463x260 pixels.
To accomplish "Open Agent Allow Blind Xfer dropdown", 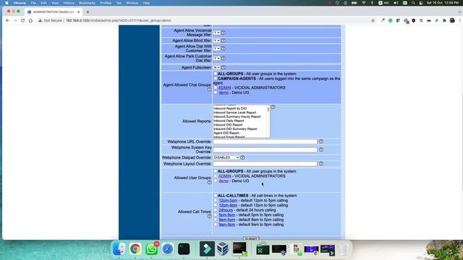I will (x=217, y=40).
